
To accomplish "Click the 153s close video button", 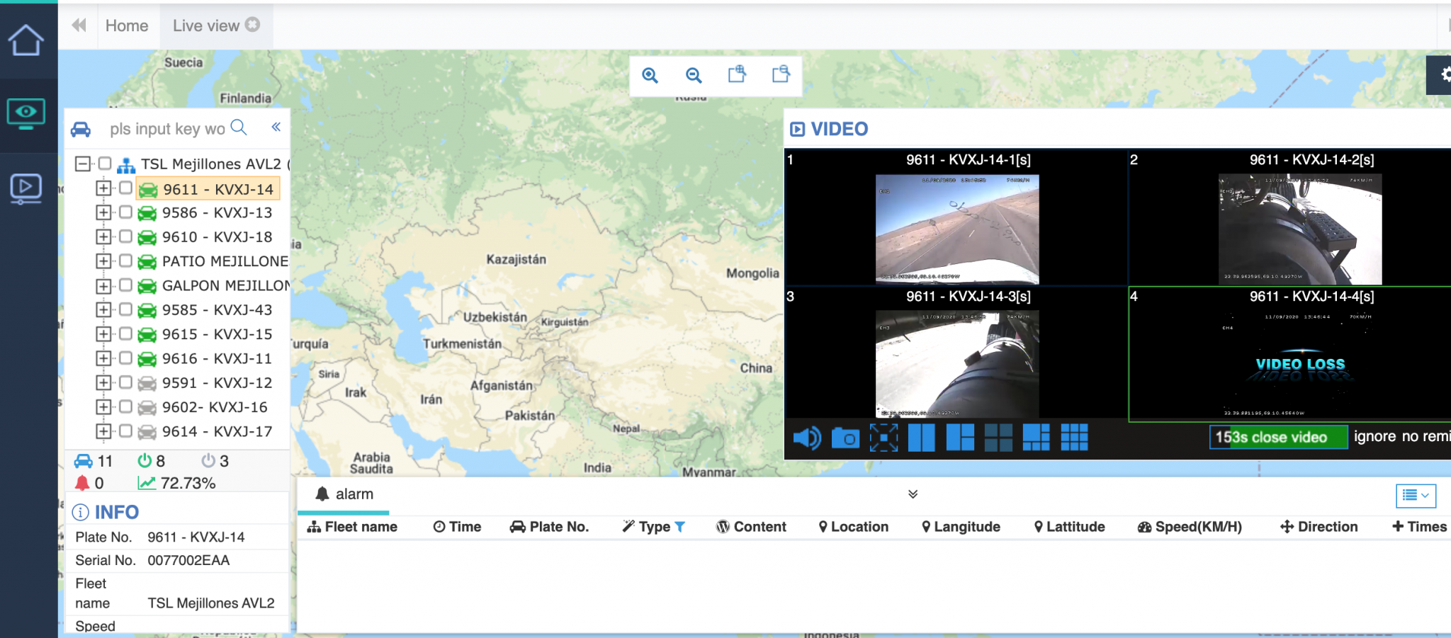I will (1278, 437).
